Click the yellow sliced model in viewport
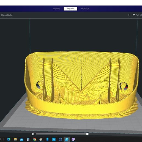Viewport: 142px width, 142px height. pos(82,85)
